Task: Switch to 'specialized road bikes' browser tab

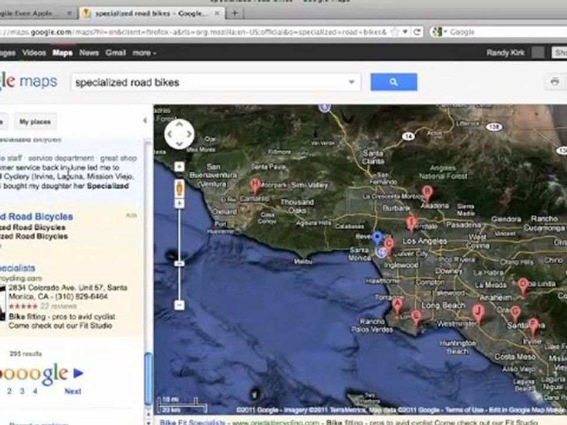Action: click(152, 14)
